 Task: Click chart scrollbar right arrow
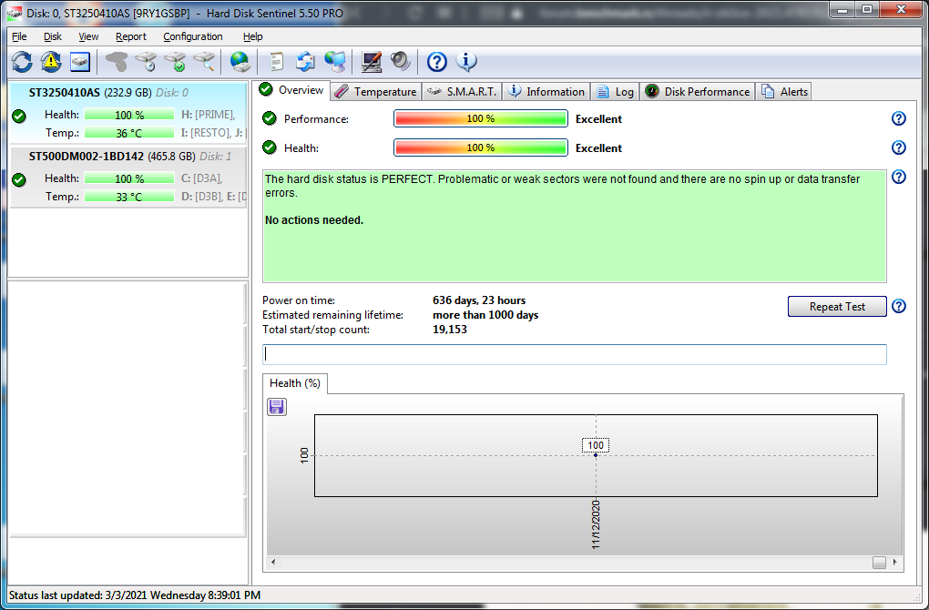coord(894,562)
